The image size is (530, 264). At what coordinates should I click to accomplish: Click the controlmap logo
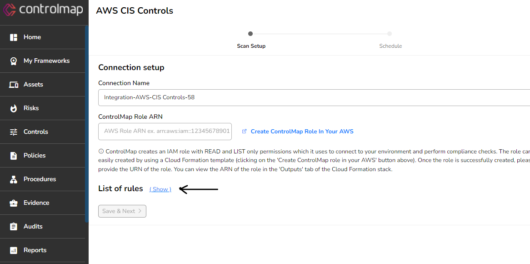coord(44,9)
